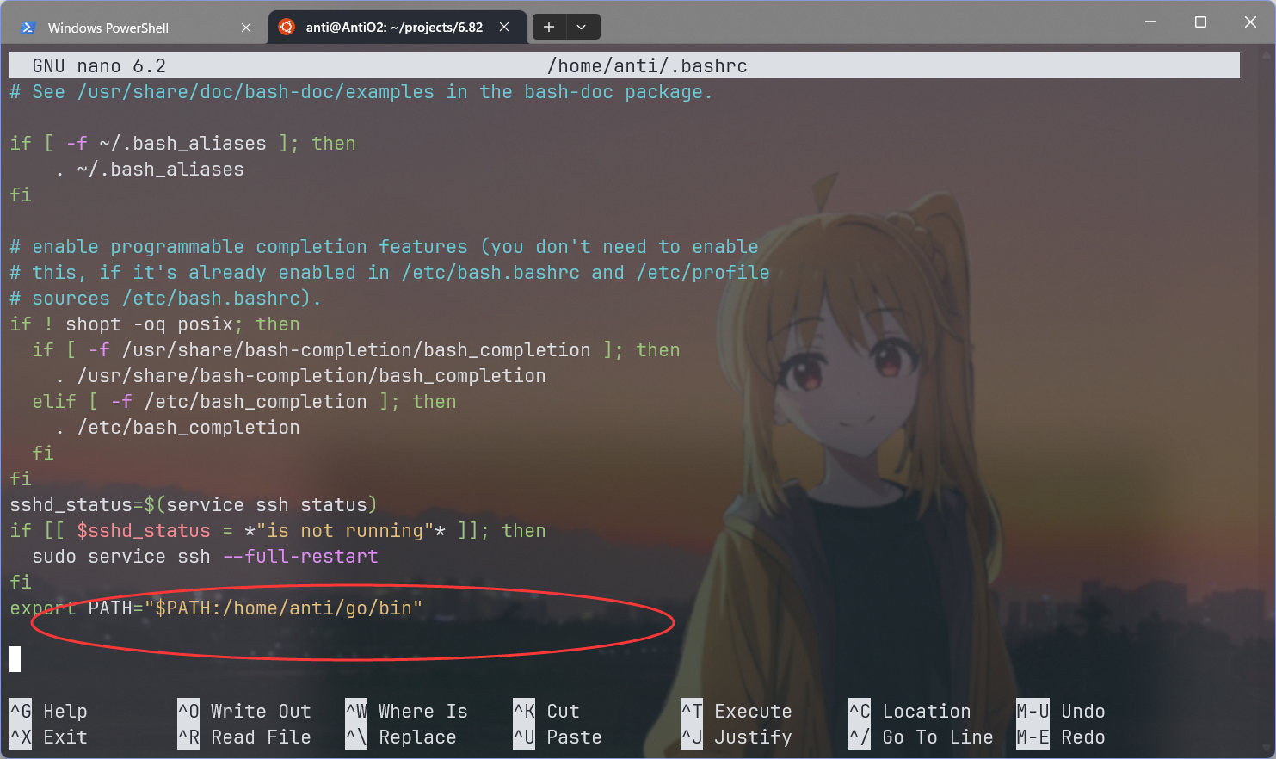Open a new terminal tab with plus button
The width and height of the screenshot is (1276, 759).
(549, 28)
